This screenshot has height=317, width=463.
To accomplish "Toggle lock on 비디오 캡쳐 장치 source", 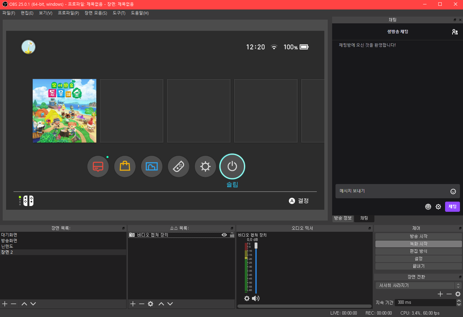I will coord(232,235).
